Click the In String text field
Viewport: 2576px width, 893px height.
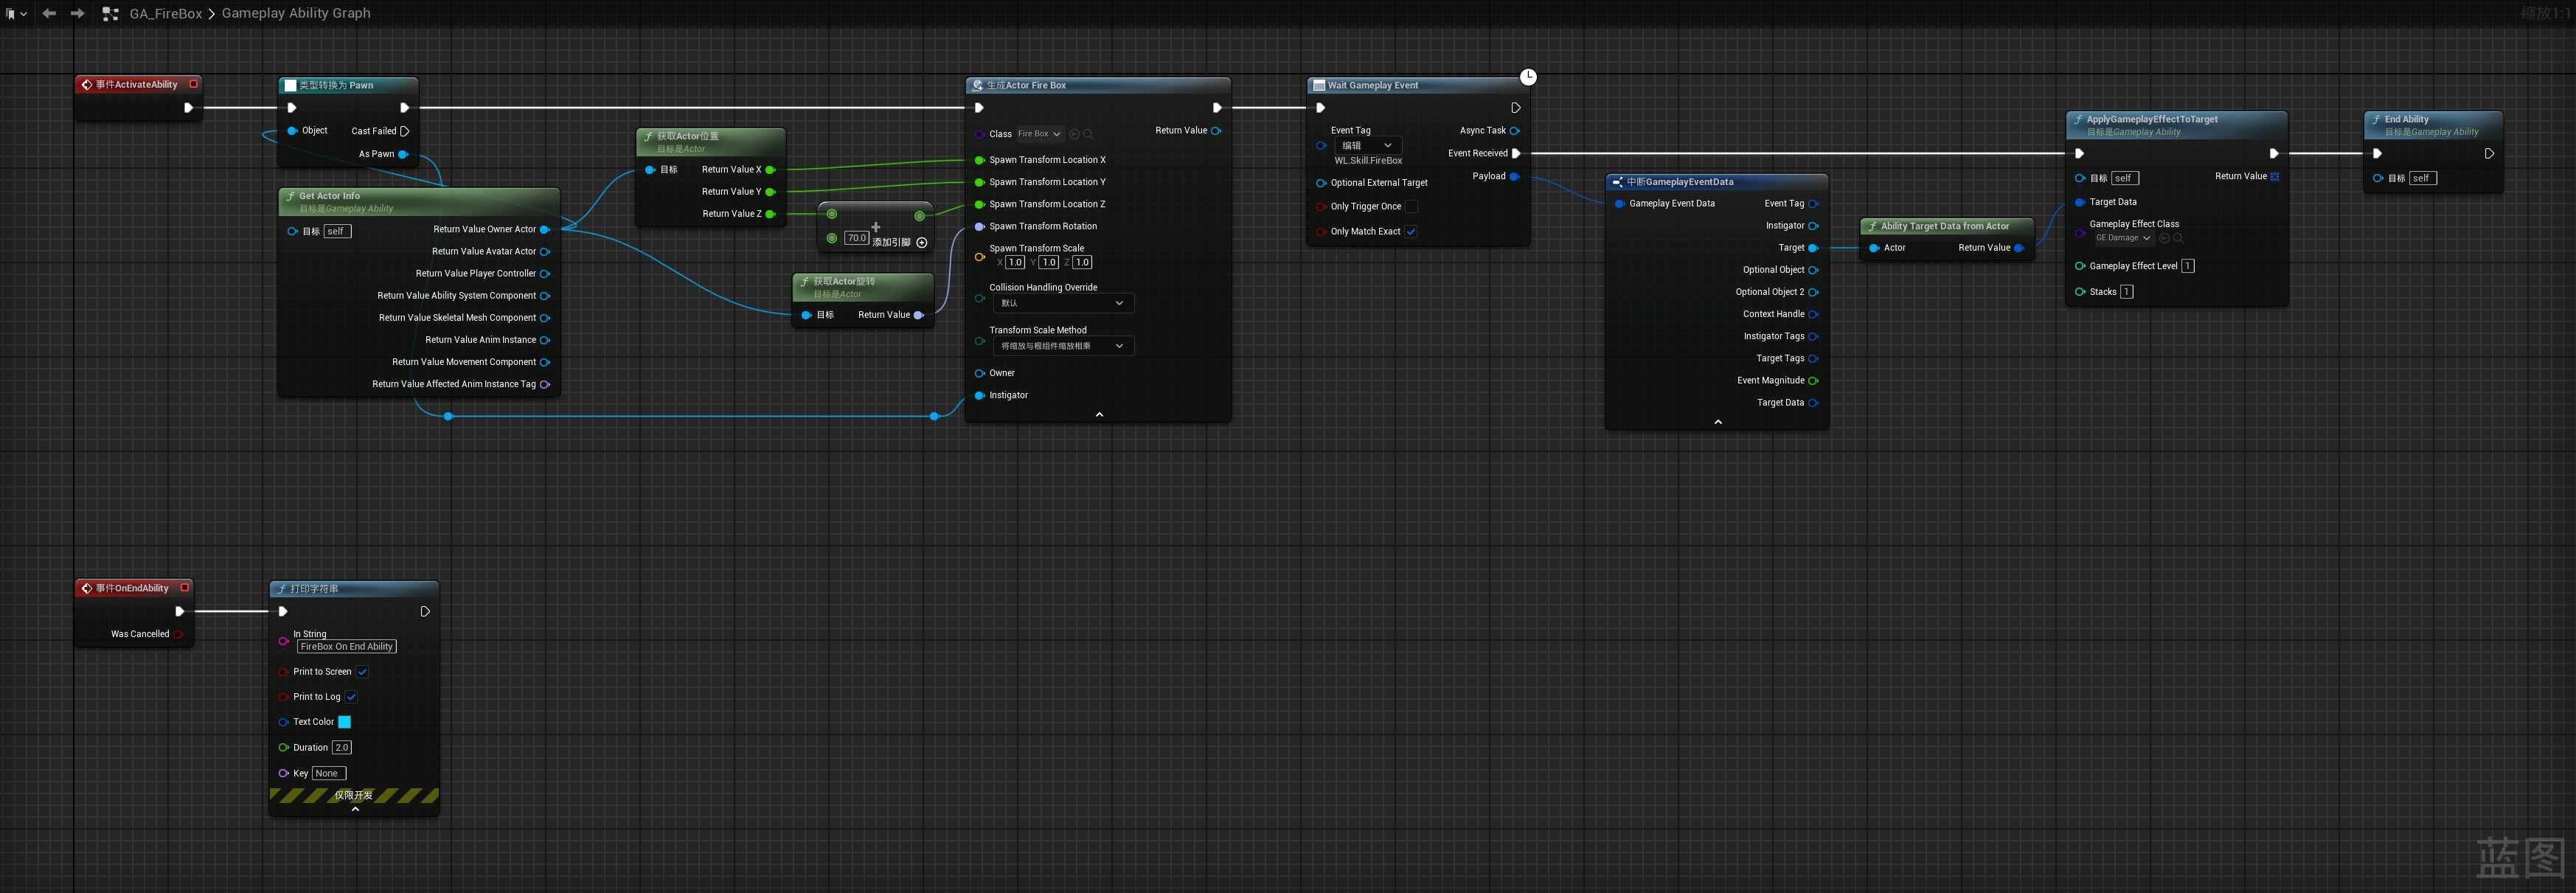[346, 647]
